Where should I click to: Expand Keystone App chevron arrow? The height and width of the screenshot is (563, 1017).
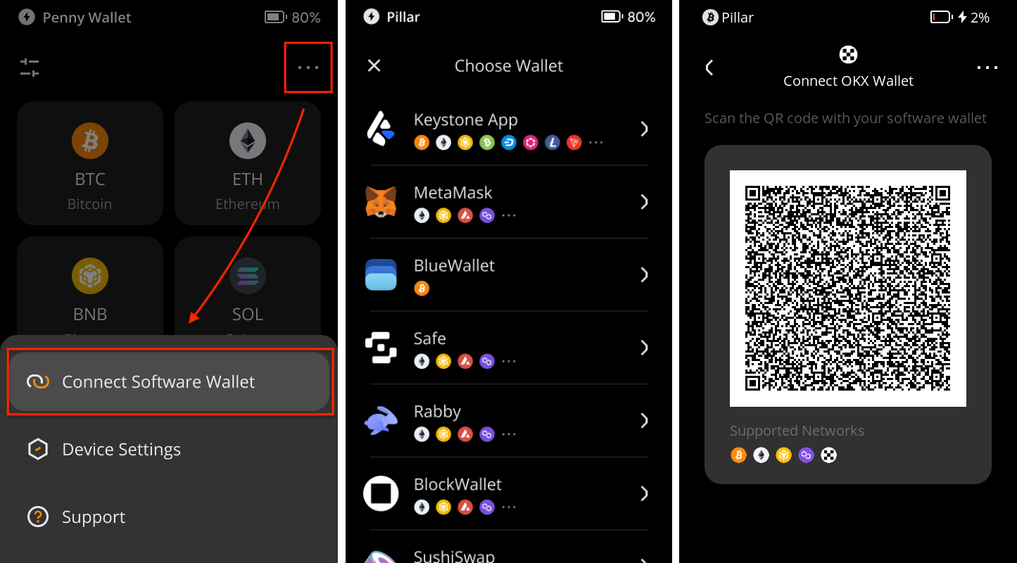click(643, 129)
